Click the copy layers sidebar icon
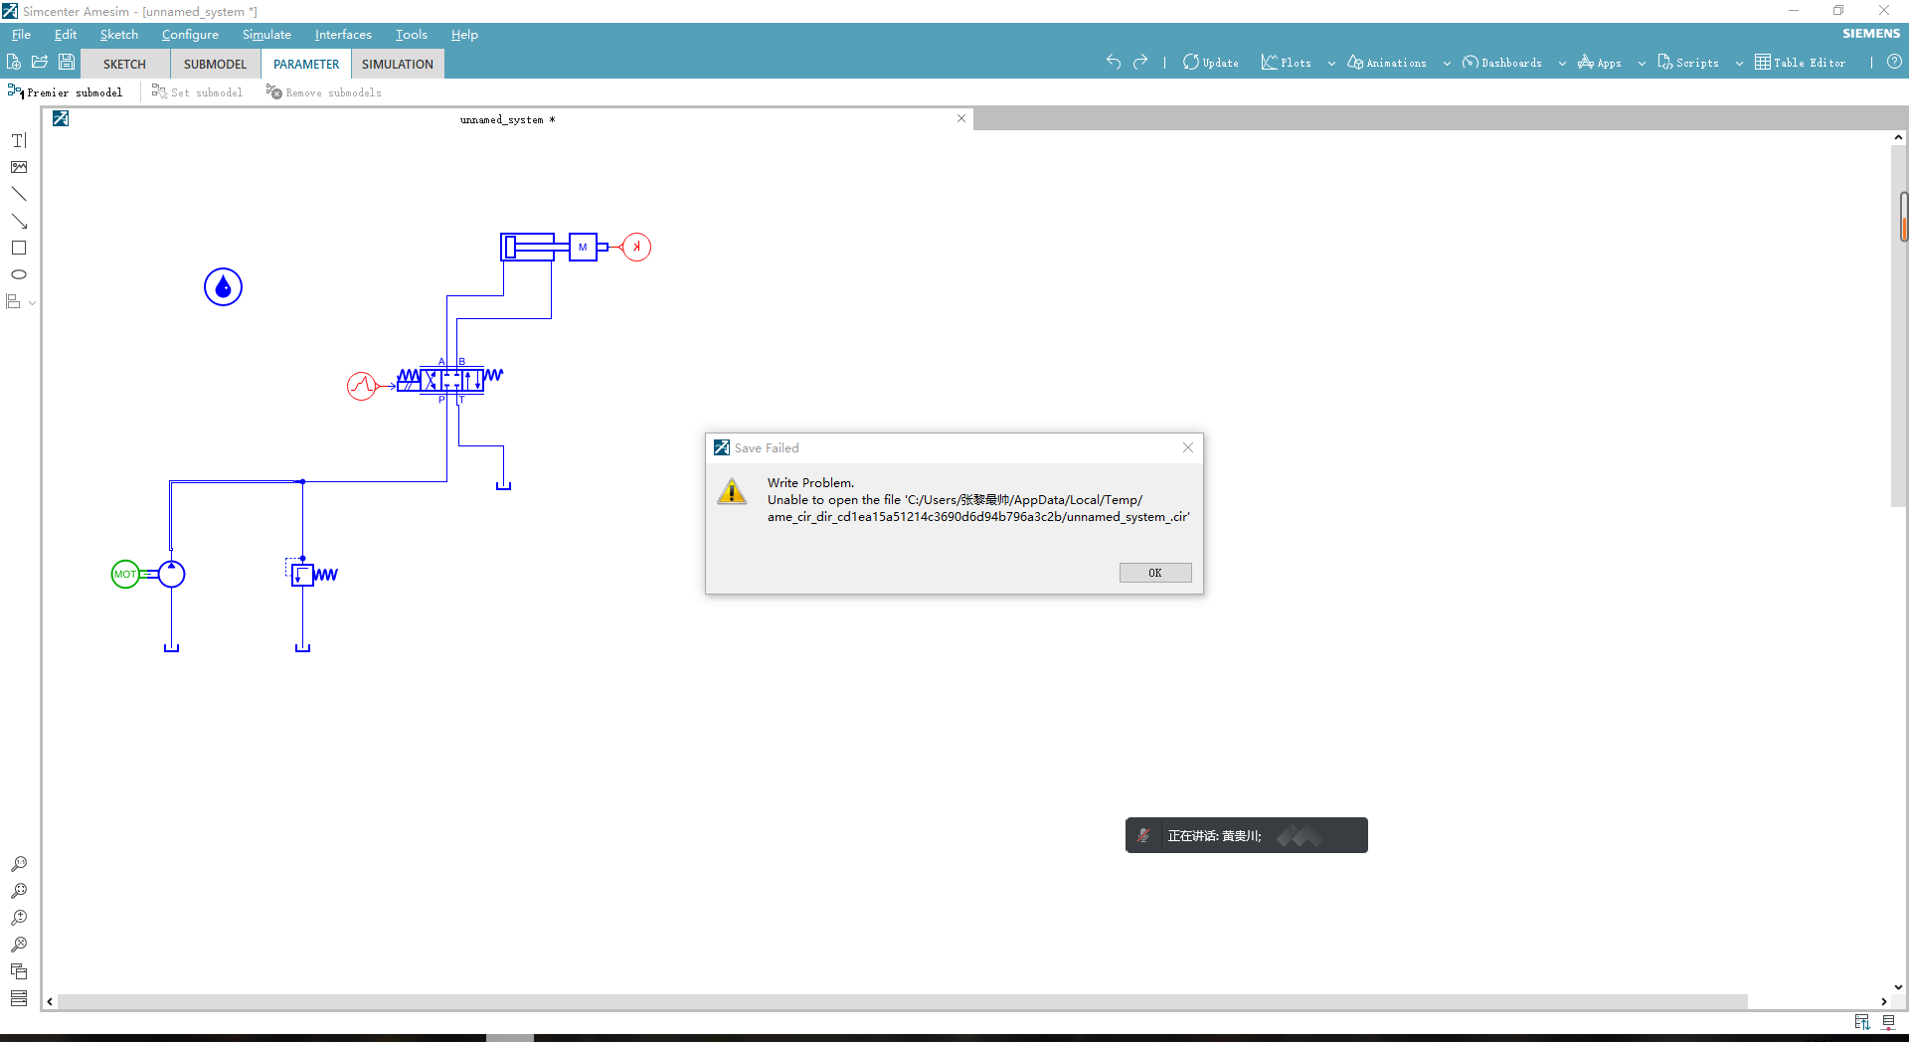The height and width of the screenshot is (1042, 1909). [19, 971]
